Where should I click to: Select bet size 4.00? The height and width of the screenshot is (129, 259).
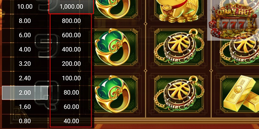click(x=25, y=50)
